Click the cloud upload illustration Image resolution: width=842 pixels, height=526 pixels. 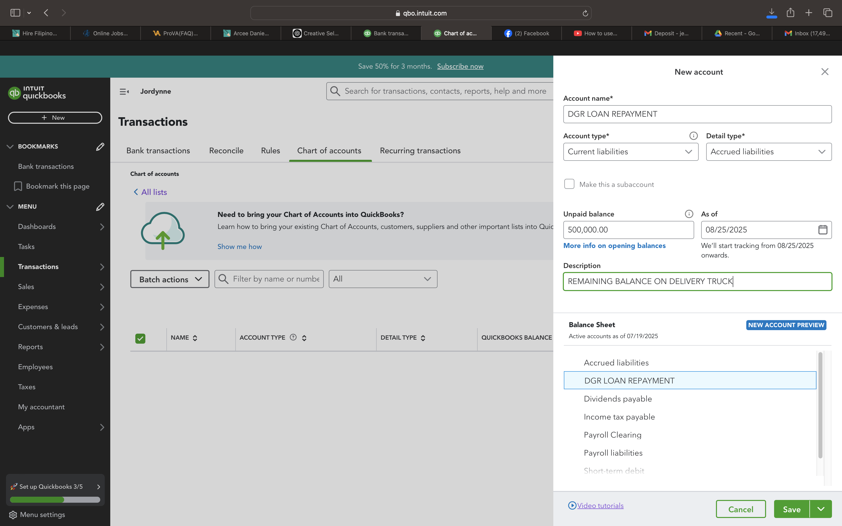click(x=163, y=231)
